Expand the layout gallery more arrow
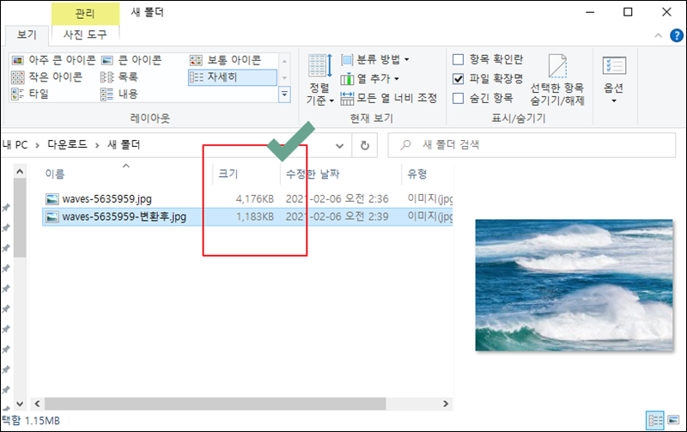 [284, 94]
